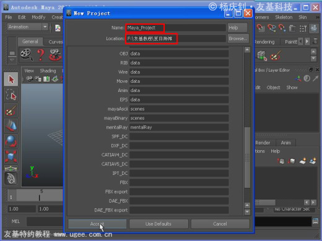Open the Edit menu
Screen dimensions: 322x241
click(x=22, y=17)
